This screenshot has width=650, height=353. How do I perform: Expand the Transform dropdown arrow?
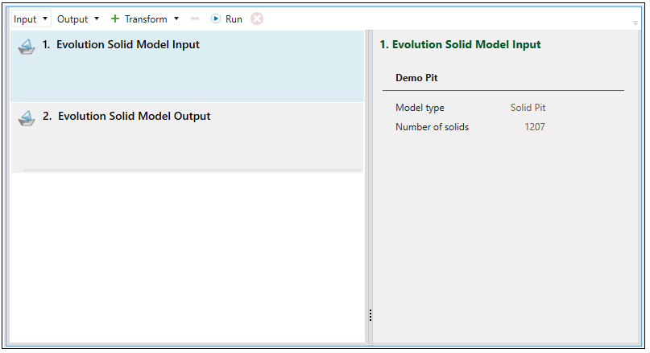point(176,18)
